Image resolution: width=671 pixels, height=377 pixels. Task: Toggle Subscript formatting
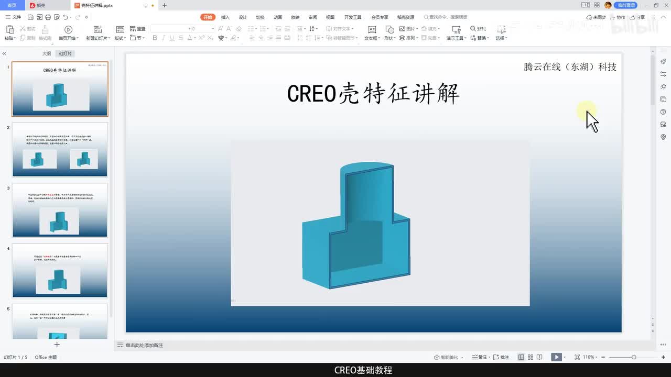click(x=211, y=38)
